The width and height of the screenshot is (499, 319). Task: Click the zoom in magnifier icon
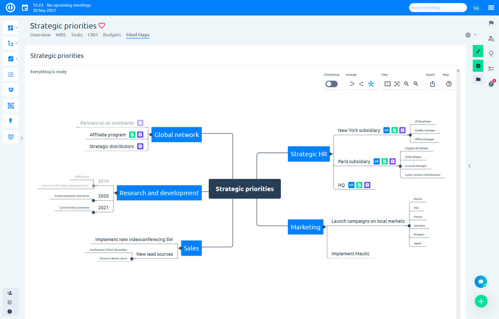416,84
